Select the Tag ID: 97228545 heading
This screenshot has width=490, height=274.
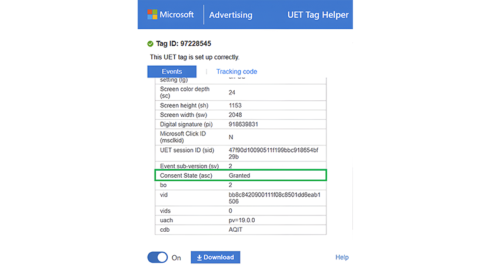click(x=184, y=43)
